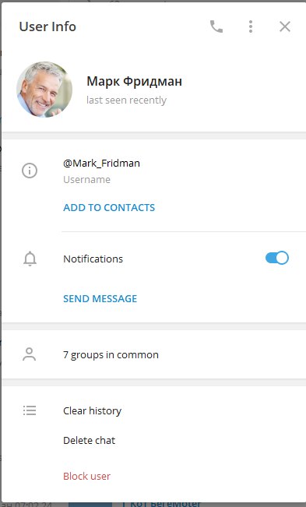306x507 pixels.
Task: Select Delete chat
Action: 90,440
